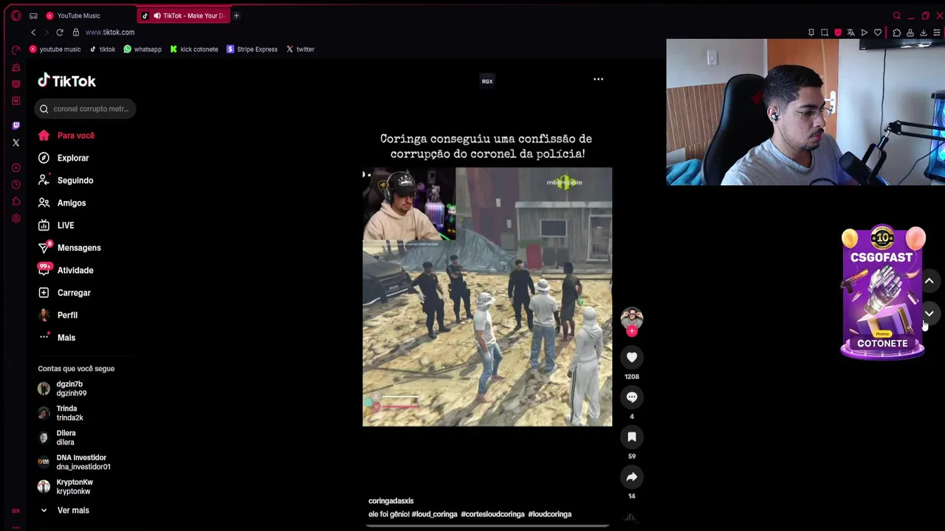
Task: Open Stripe Express bookmark
Action: click(252, 49)
